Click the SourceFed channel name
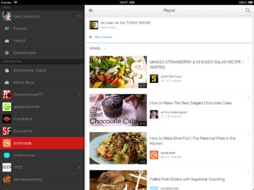 pos(23,131)
